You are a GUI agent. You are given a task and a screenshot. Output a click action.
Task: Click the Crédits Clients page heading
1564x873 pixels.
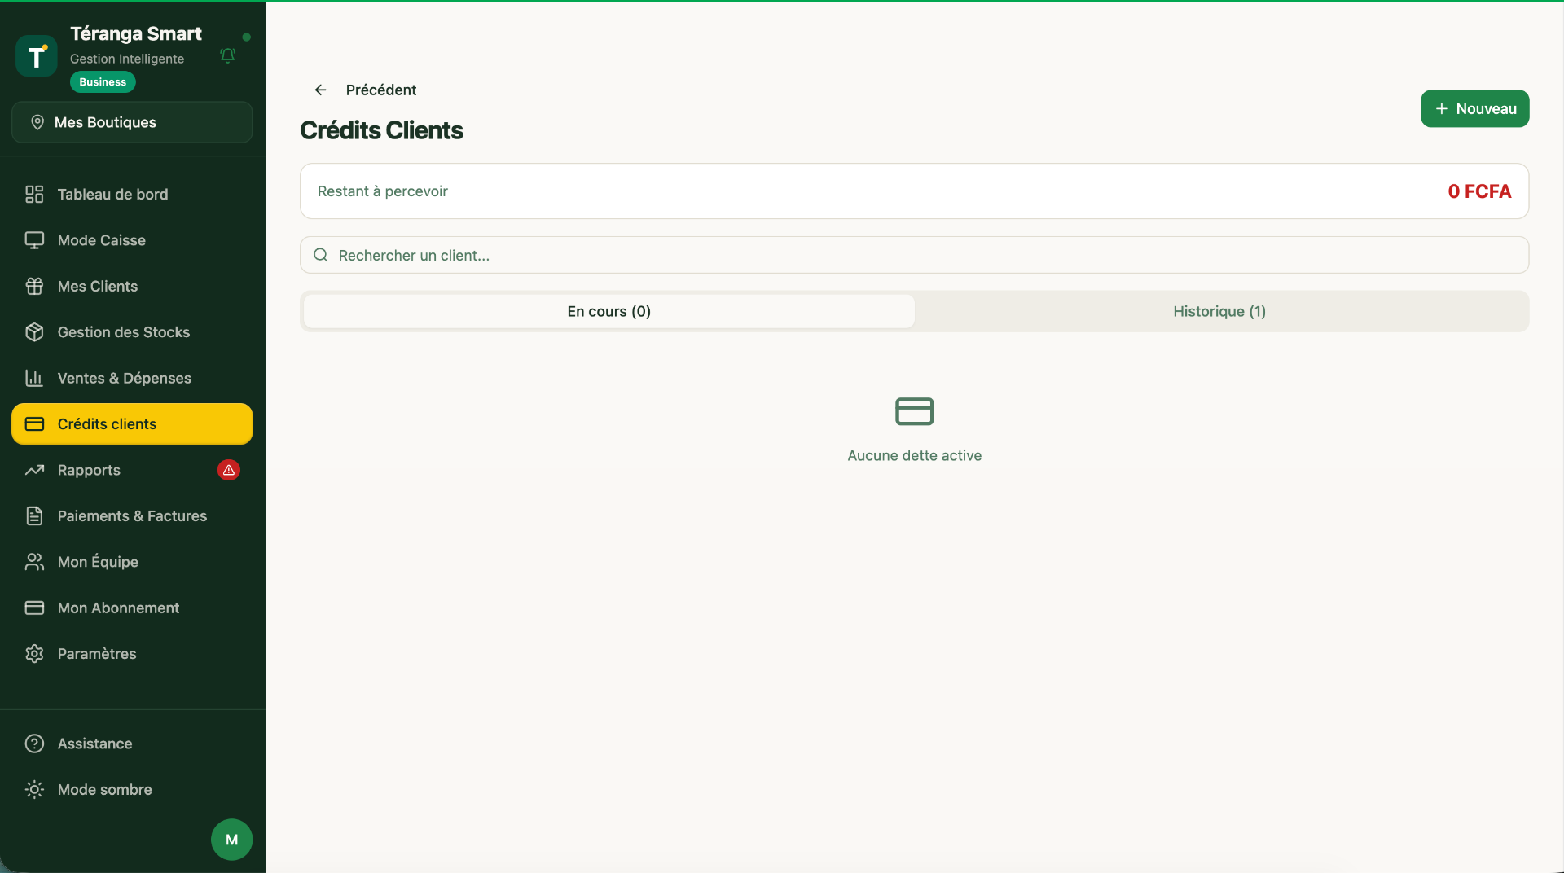point(381,130)
